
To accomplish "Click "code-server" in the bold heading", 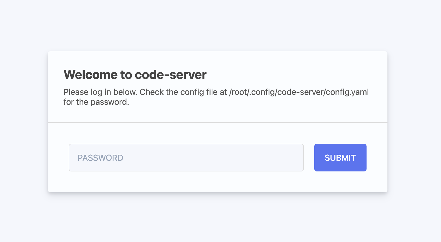I will (171, 75).
